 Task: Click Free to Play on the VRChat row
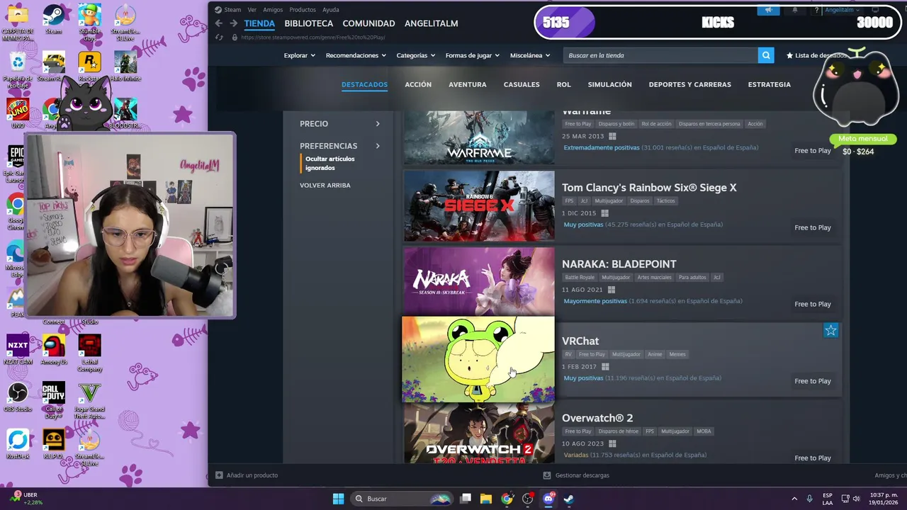[x=812, y=381]
